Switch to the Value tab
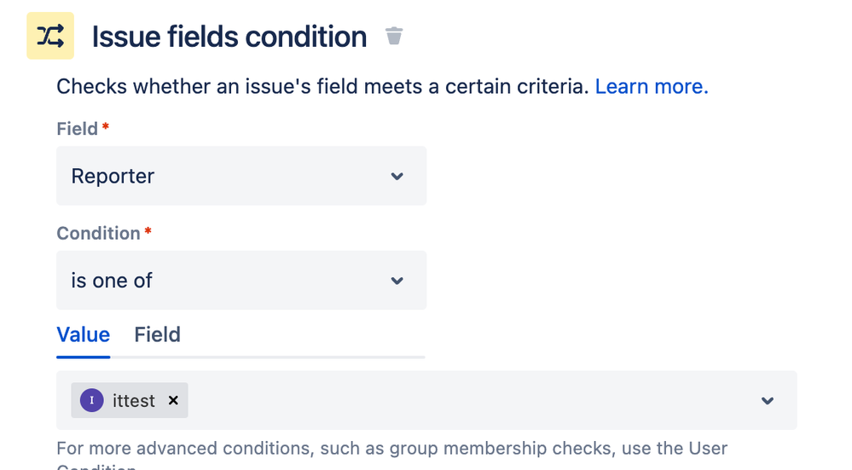 [84, 334]
